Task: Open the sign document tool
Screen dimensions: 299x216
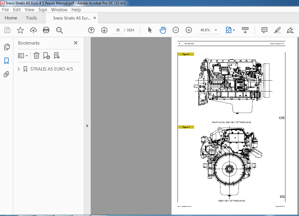Action: coord(290,30)
